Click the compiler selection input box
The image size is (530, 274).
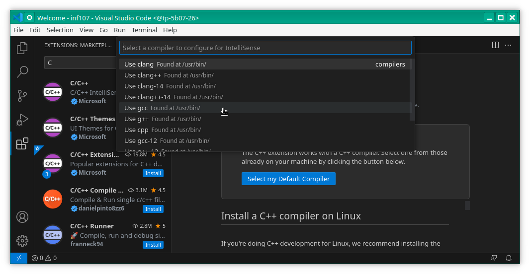(x=265, y=48)
